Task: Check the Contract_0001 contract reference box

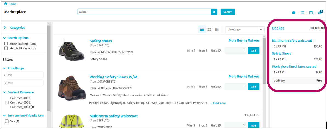Action: point(7,102)
